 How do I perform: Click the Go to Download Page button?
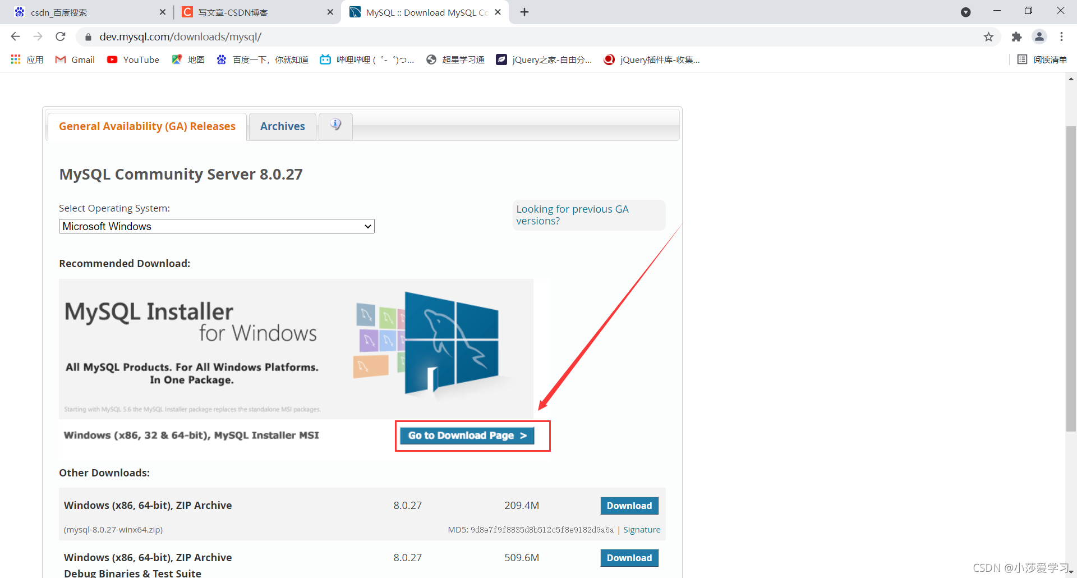click(x=467, y=435)
